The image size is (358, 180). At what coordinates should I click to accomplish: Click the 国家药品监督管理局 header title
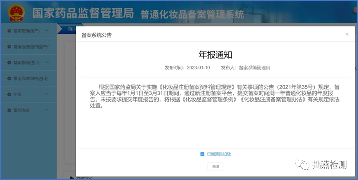(x=83, y=13)
